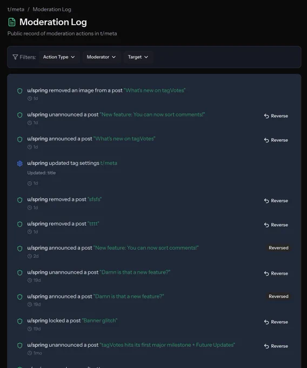Image resolution: width=307 pixels, height=368 pixels.
Task: Open the Action Type filter dropdown
Action: click(59, 57)
